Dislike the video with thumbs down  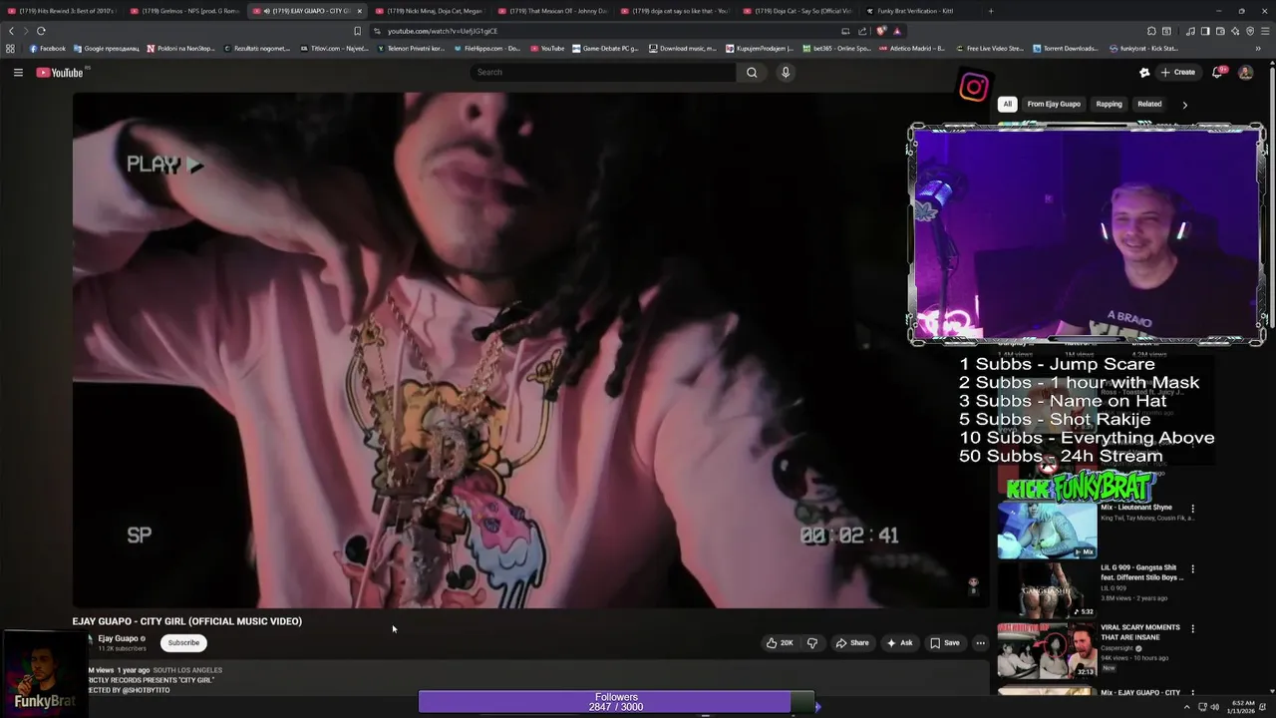coord(811,643)
